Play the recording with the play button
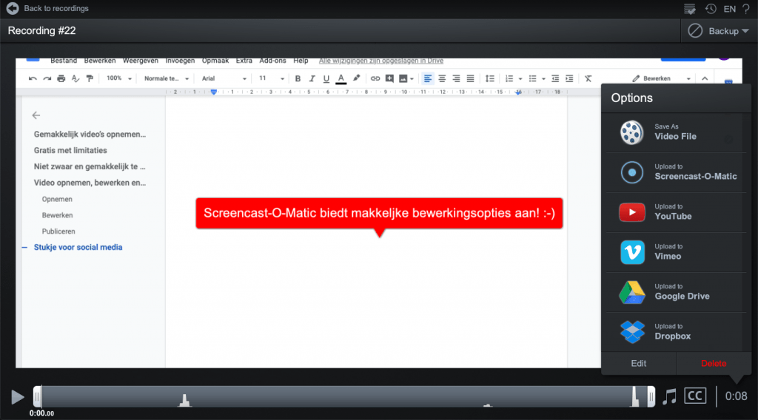Viewport: 758px width, 420px height. point(18,397)
